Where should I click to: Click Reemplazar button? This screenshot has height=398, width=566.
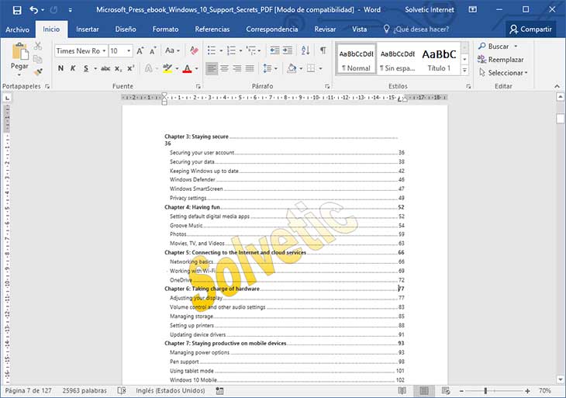click(x=500, y=59)
